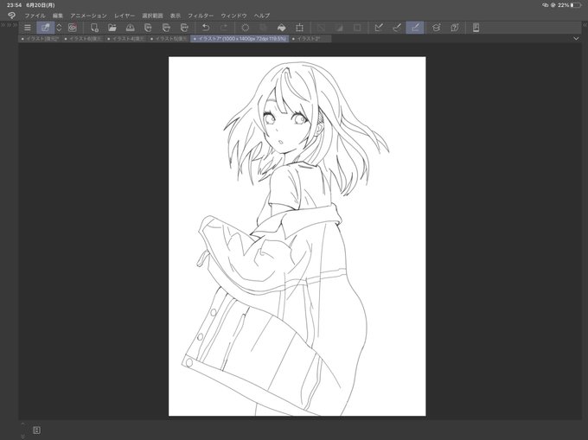
Task: Activate the Scale/Rotate transform icon
Action: click(299, 28)
